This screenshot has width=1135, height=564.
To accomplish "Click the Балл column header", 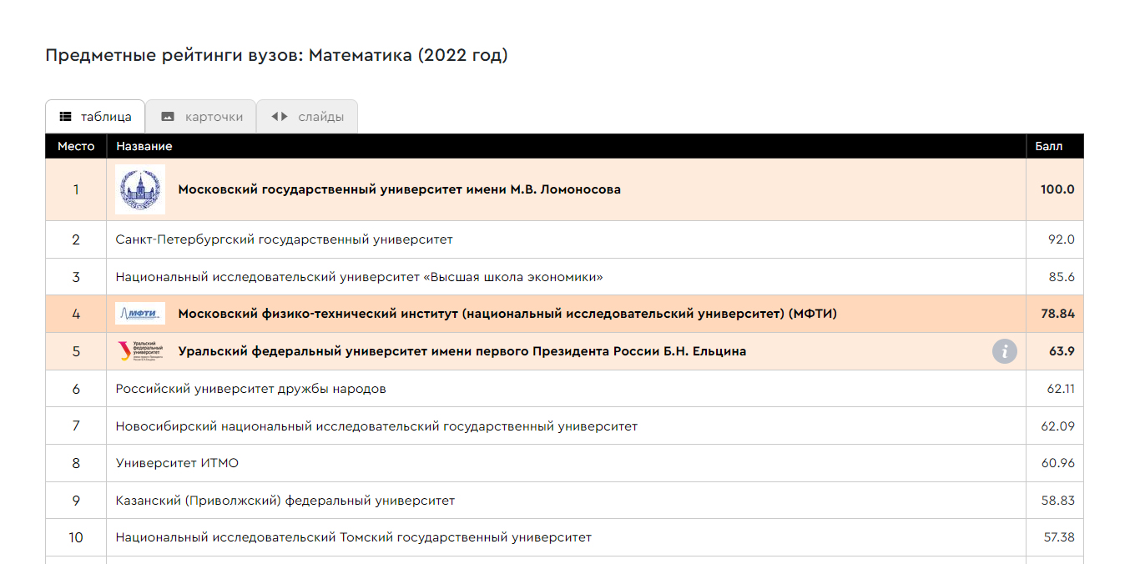I will 1049,146.
